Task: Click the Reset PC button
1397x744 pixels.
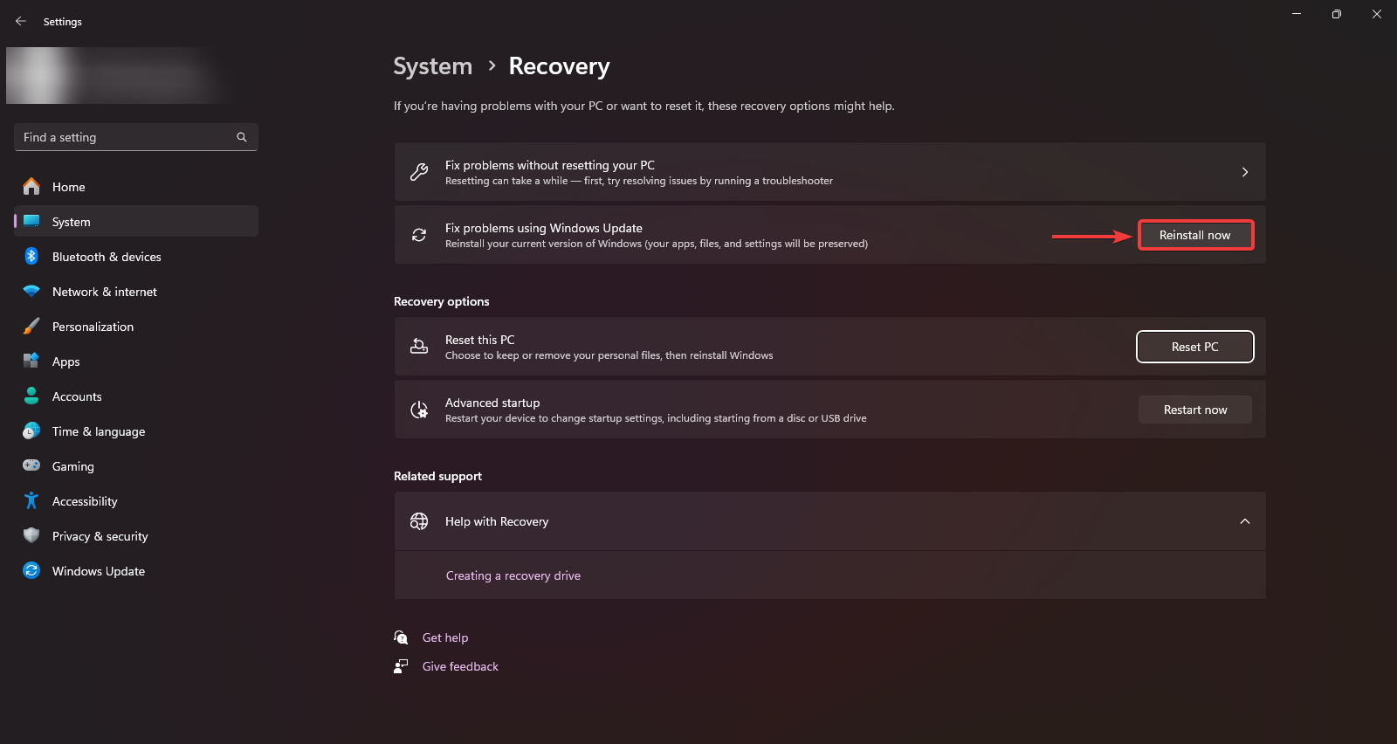Action: point(1195,347)
